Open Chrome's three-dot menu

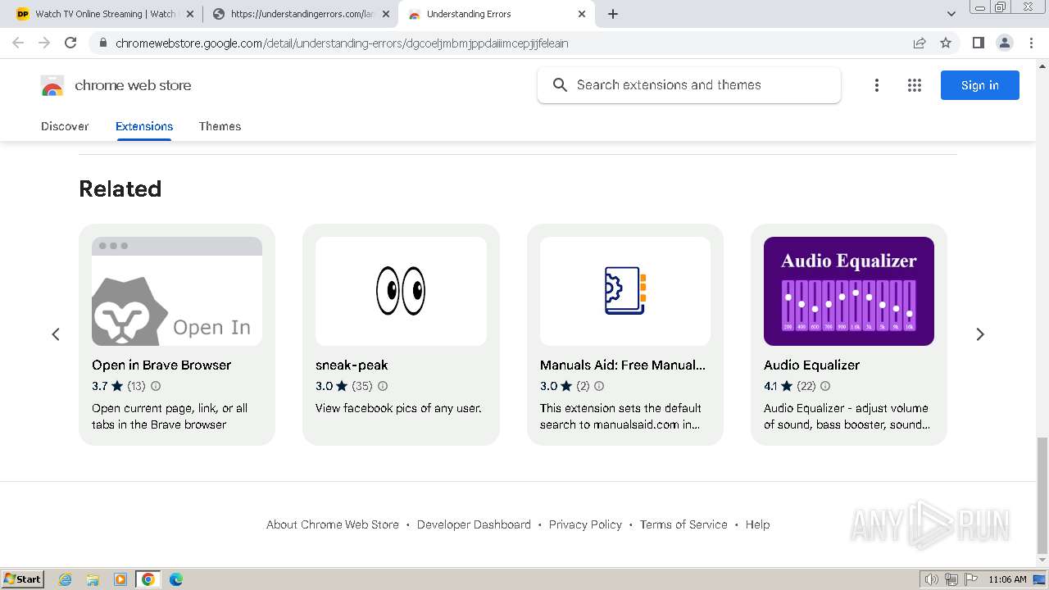click(x=1031, y=43)
